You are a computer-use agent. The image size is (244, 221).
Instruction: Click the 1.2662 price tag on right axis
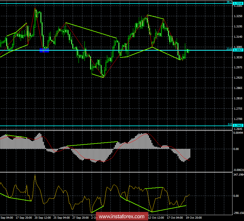pyautogui.click(x=237, y=125)
